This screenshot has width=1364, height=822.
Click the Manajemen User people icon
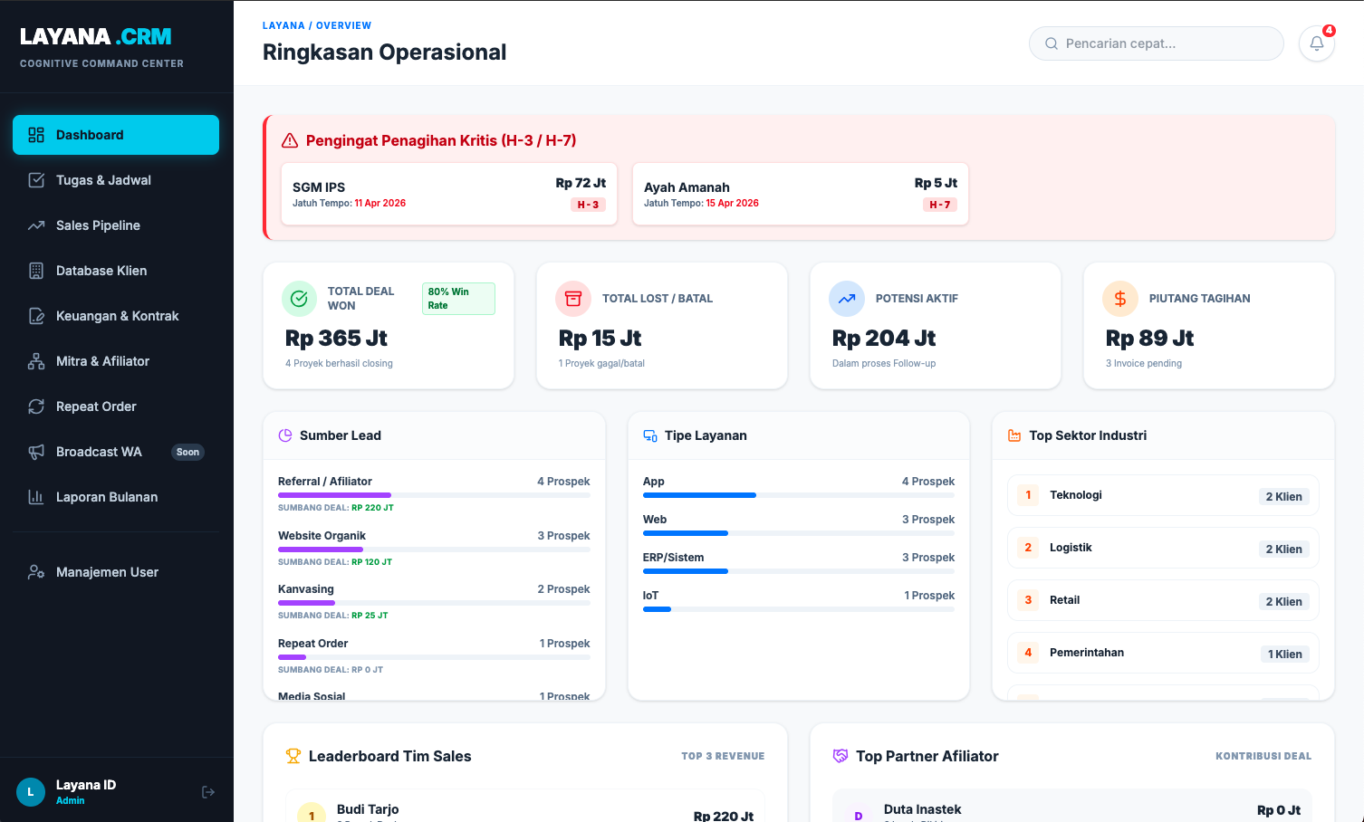35,571
